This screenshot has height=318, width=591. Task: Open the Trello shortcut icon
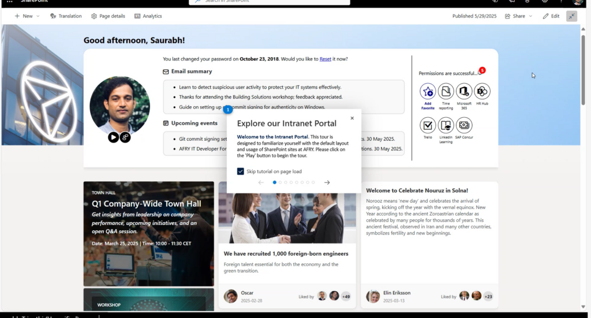point(428,125)
